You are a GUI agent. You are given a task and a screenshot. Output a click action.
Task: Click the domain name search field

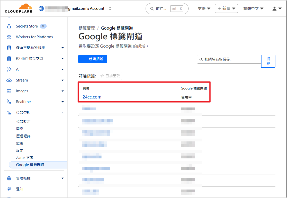[x=229, y=59]
